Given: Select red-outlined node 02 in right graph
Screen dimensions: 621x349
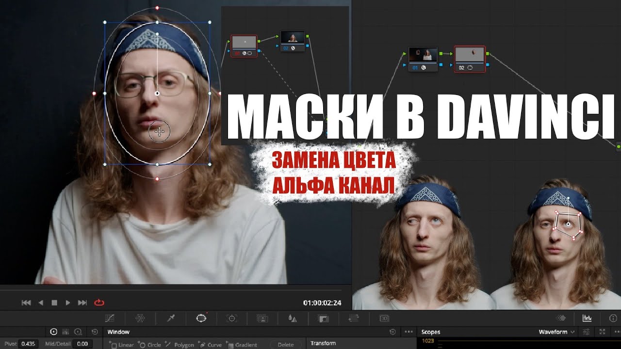Looking at the screenshot, I should click(x=470, y=59).
